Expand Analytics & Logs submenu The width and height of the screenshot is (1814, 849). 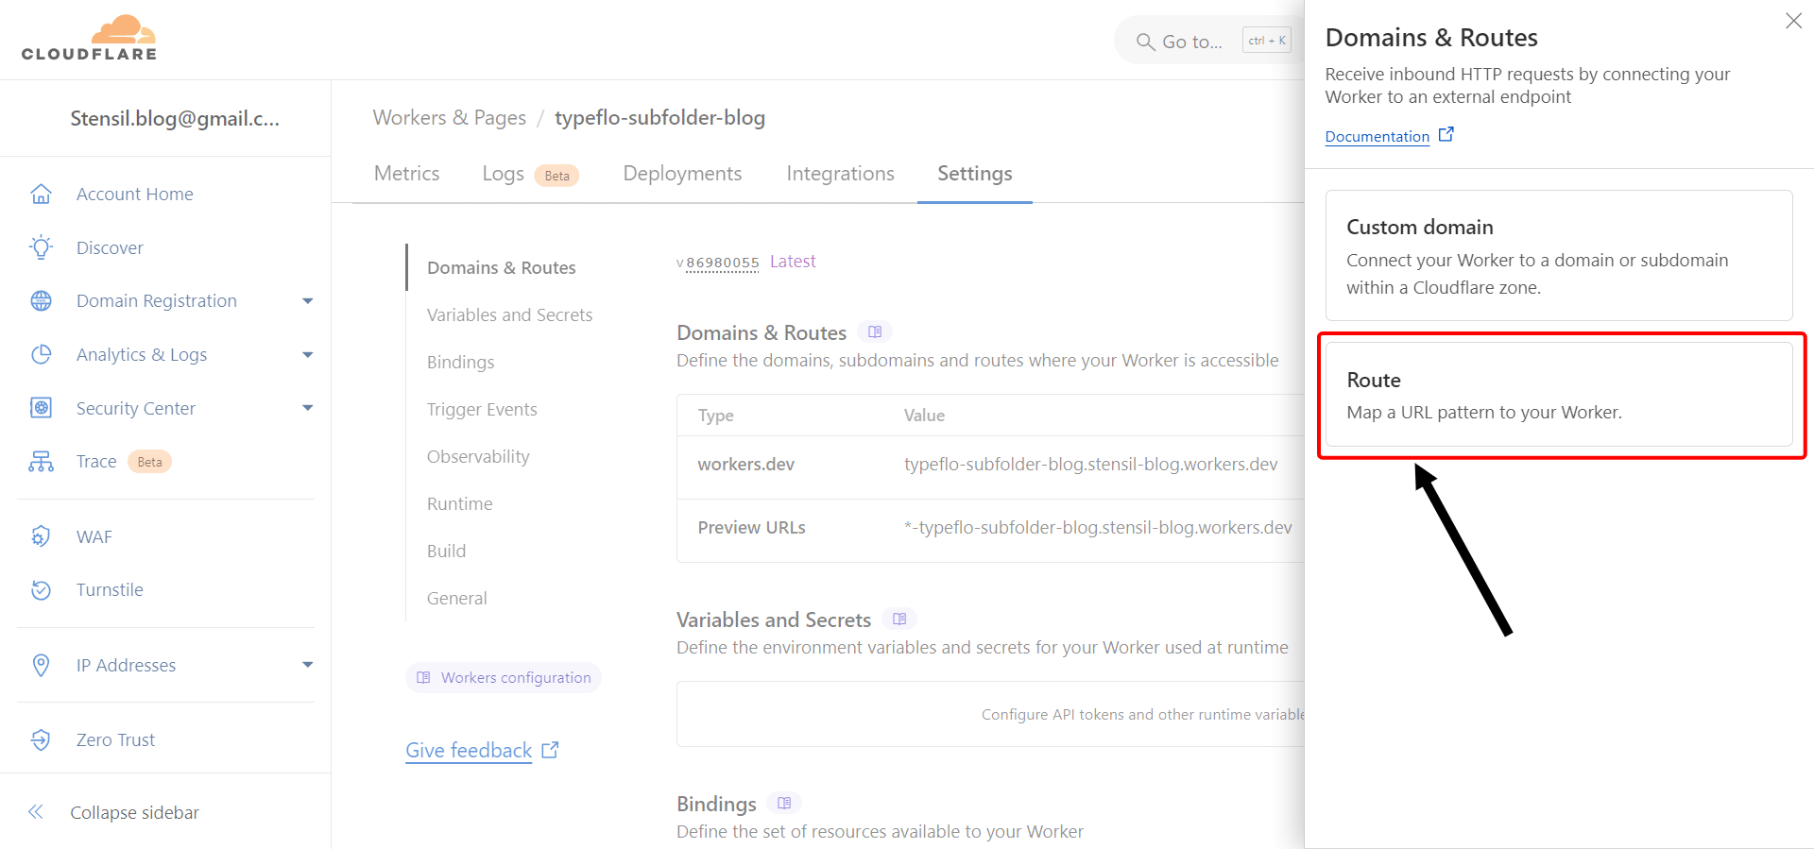[x=307, y=355]
